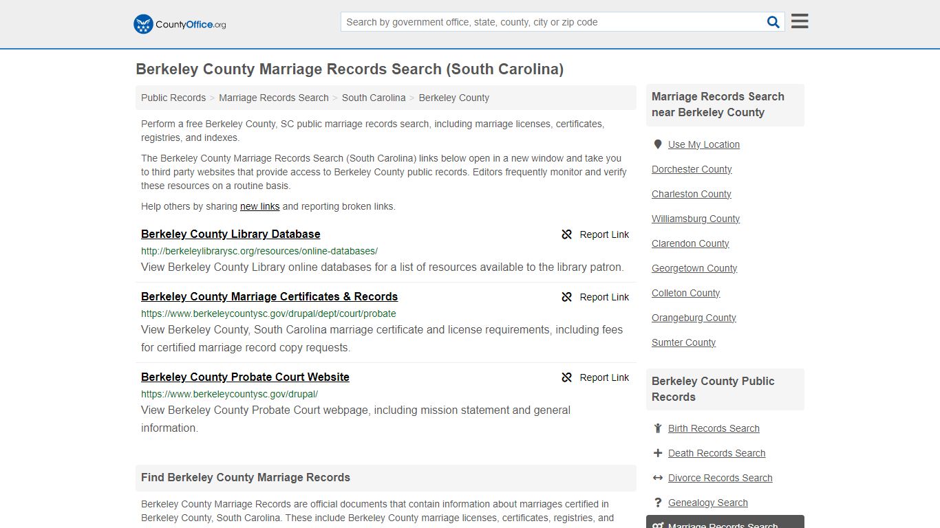Click the Birth Records Search icon

tap(658, 428)
